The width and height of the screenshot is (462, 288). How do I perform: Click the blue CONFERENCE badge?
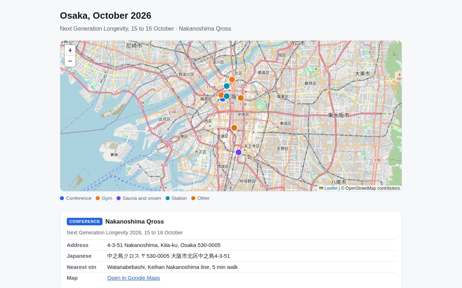(x=84, y=221)
